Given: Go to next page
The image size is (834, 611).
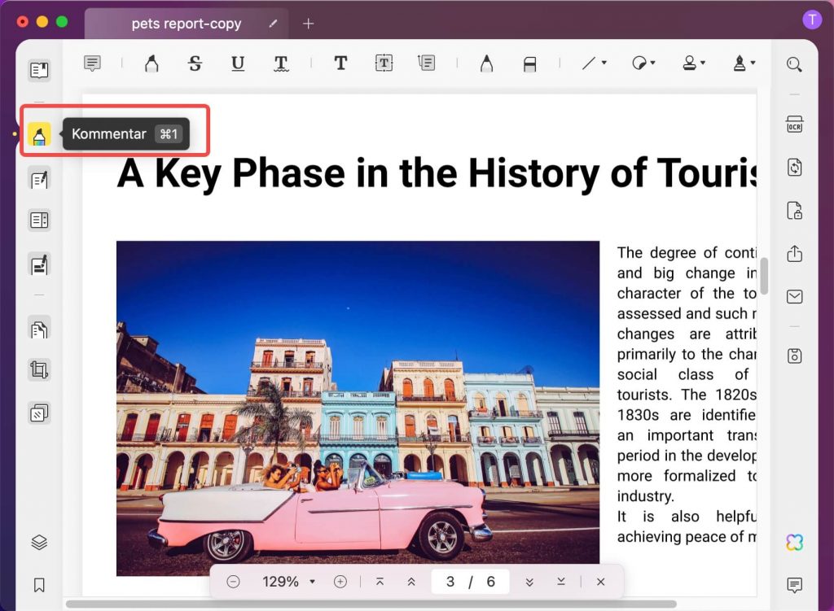Looking at the screenshot, I should point(529,582).
